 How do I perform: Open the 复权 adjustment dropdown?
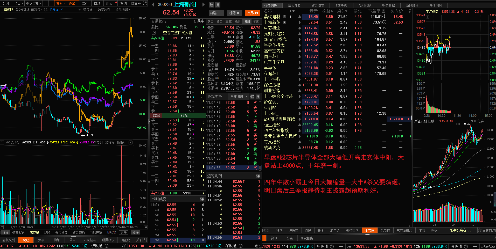pyautogui.click(x=61, y=3)
